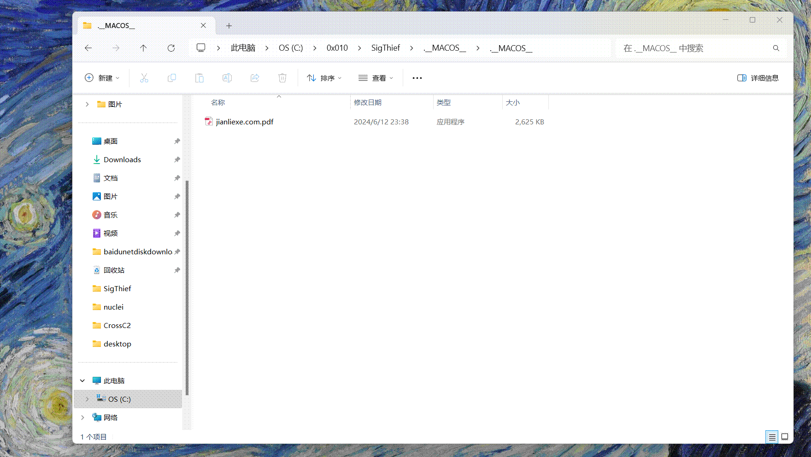Expand the OS (C:) tree node
Screen dimensions: 811x457
(x=87, y=399)
